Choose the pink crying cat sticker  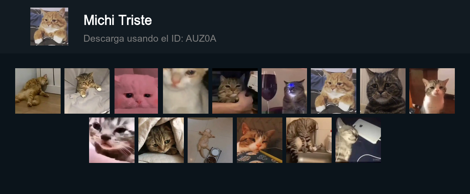click(x=136, y=91)
